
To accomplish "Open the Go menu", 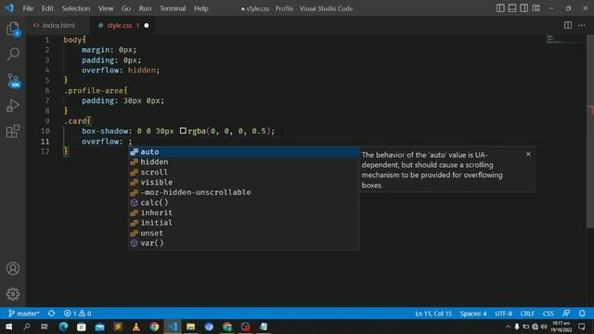I will click(x=126, y=8).
